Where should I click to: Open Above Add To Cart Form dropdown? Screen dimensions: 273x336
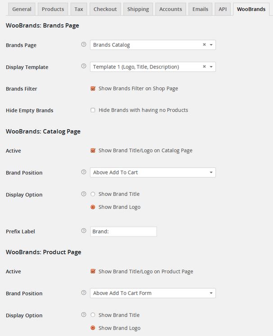point(153,293)
